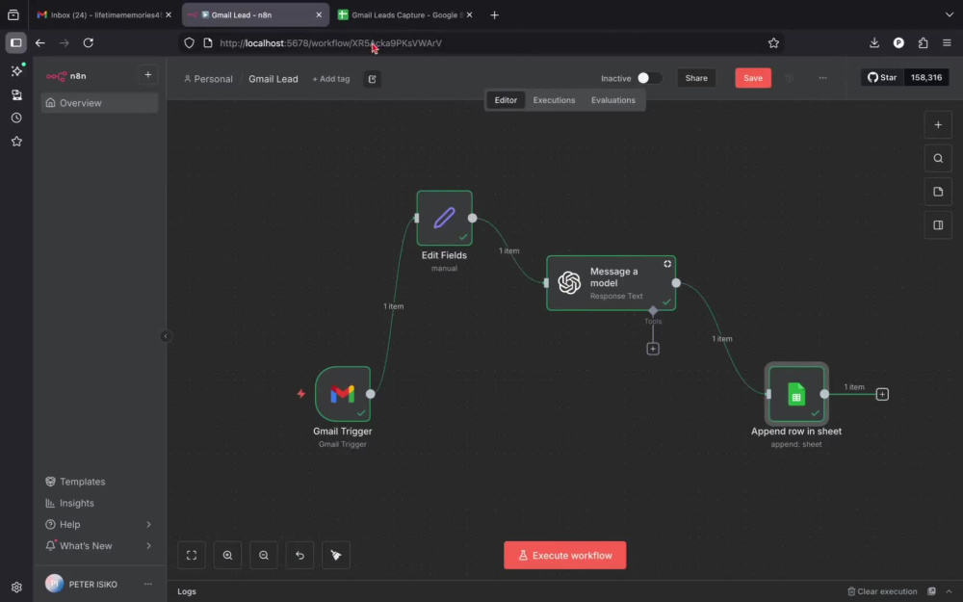Reset canvas zoom
Image resolution: width=963 pixels, height=602 pixels.
click(299, 556)
